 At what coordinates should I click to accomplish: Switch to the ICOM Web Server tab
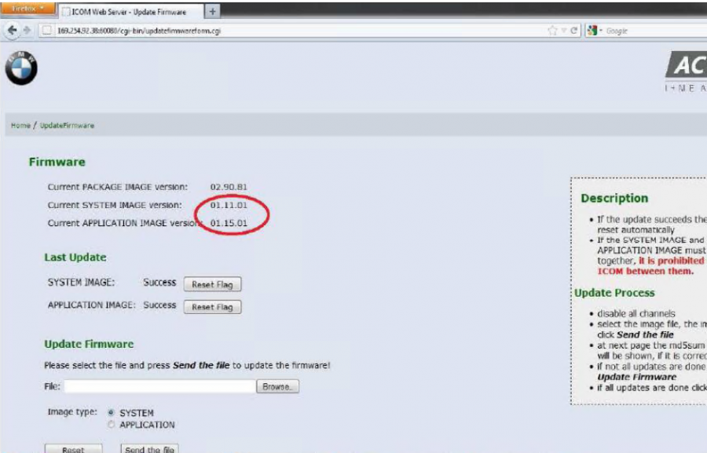[x=126, y=12]
